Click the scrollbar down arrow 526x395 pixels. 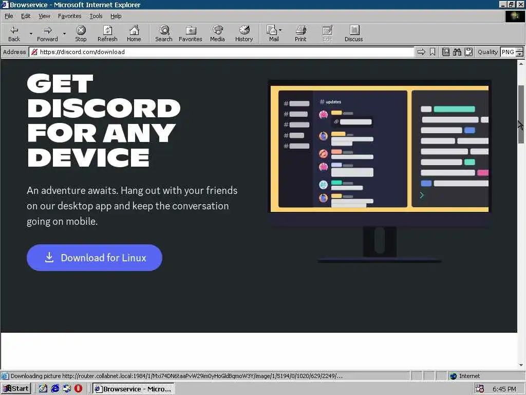coord(521,365)
